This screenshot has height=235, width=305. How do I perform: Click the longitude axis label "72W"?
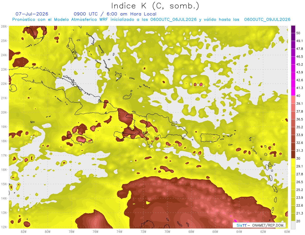point(143,232)
